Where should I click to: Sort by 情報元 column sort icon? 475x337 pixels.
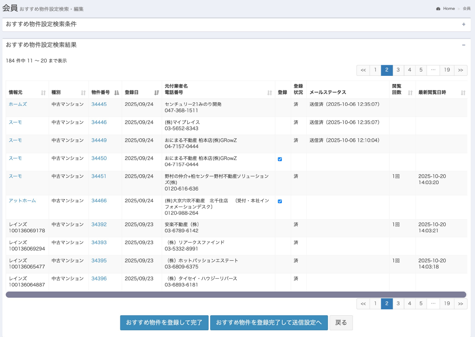coord(44,92)
